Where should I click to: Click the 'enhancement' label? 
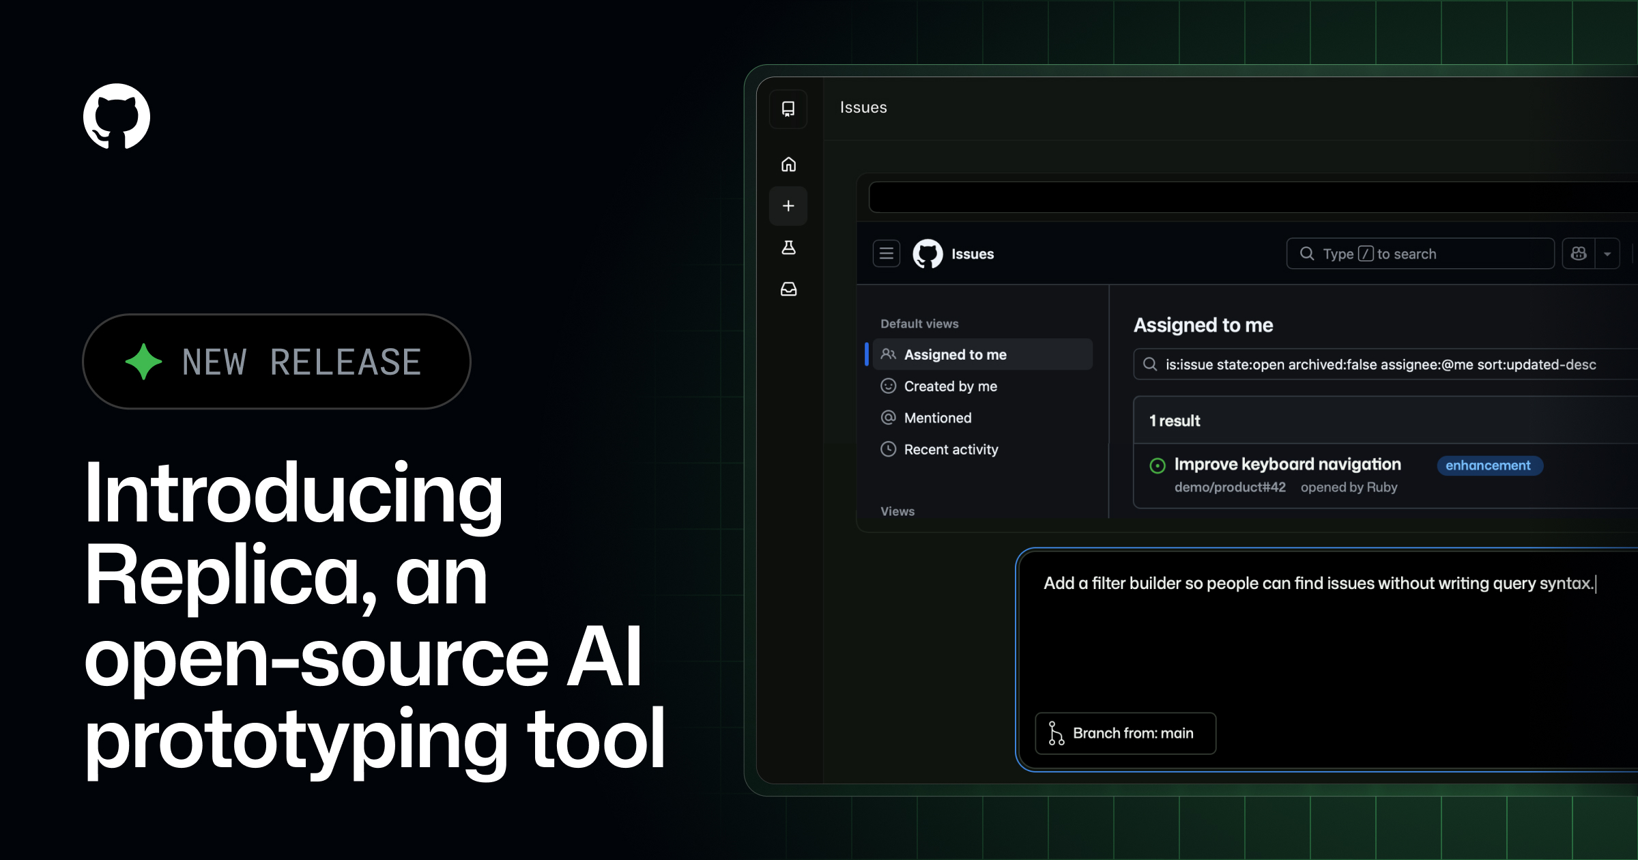[1489, 465]
